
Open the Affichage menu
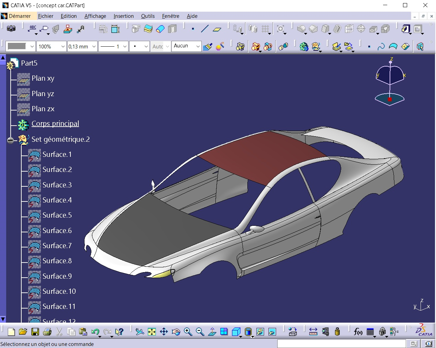(x=95, y=16)
